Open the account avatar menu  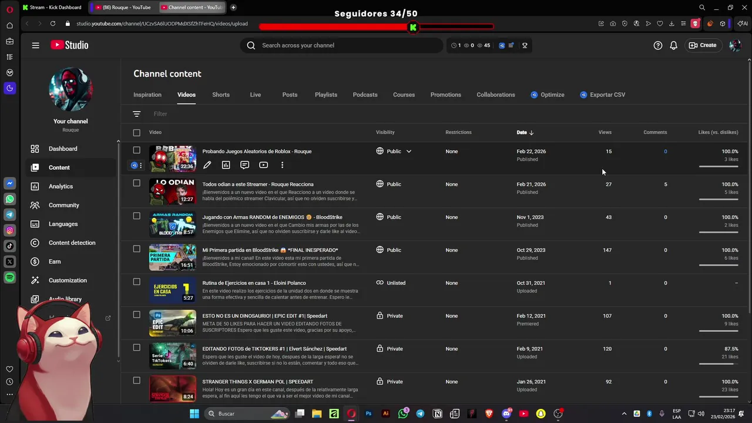[x=734, y=45]
